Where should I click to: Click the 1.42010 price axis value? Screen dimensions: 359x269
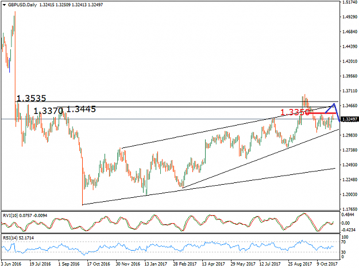[x=350, y=61]
